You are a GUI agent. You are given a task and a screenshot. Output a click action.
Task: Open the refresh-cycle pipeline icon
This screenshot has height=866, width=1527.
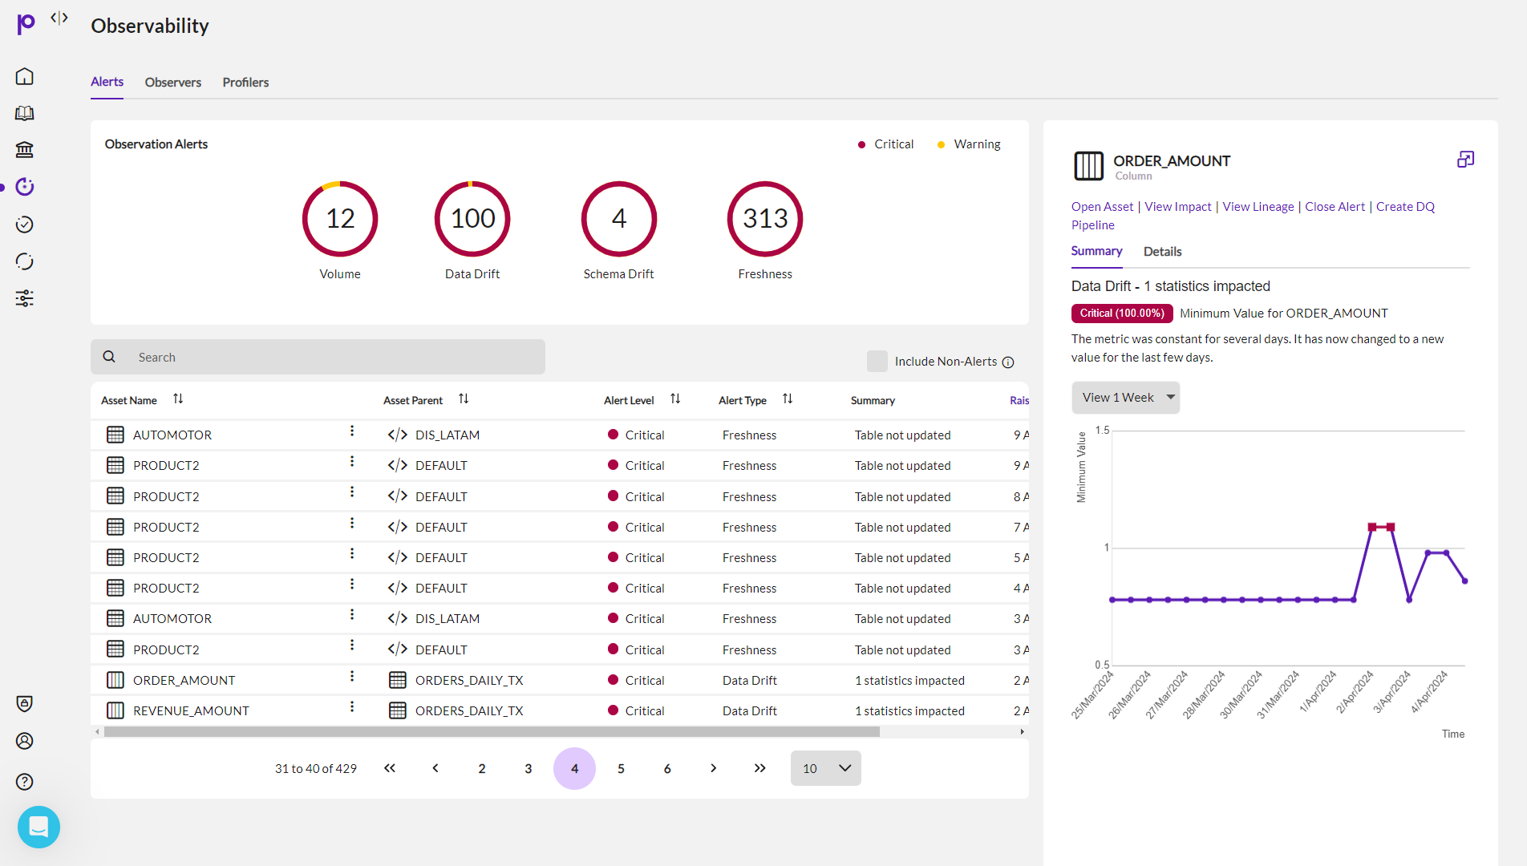pyautogui.click(x=25, y=261)
